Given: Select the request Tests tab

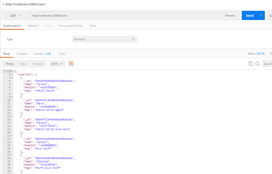Looking at the screenshot, I should 93,26.
